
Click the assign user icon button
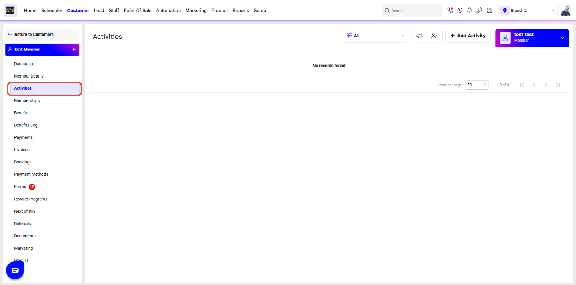pos(434,36)
